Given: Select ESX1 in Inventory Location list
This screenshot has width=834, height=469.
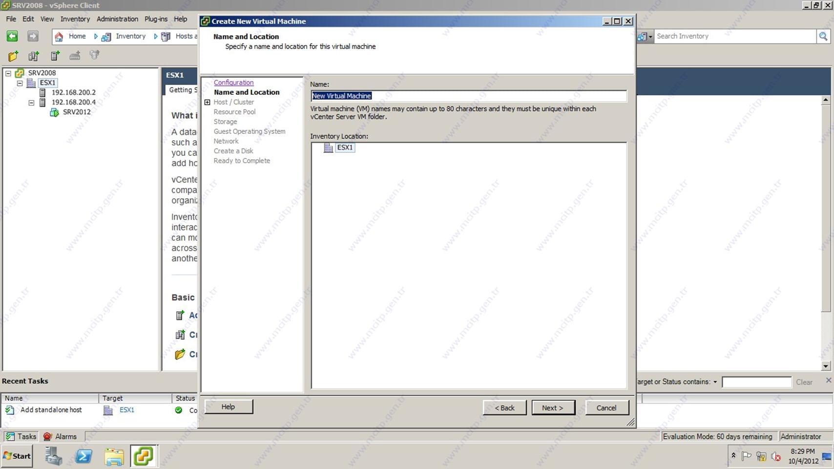Looking at the screenshot, I should (345, 148).
